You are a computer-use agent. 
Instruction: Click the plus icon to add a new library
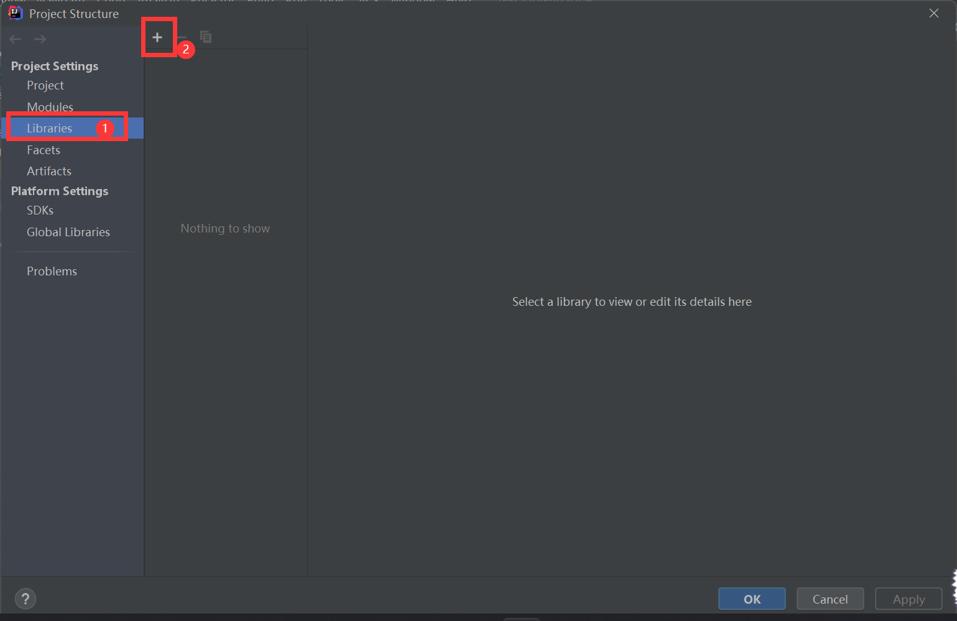tap(157, 37)
